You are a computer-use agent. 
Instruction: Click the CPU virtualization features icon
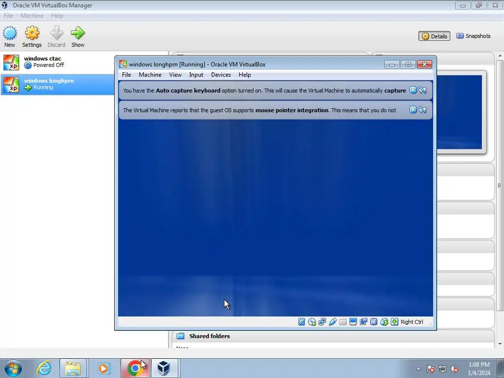(x=374, y=322)
